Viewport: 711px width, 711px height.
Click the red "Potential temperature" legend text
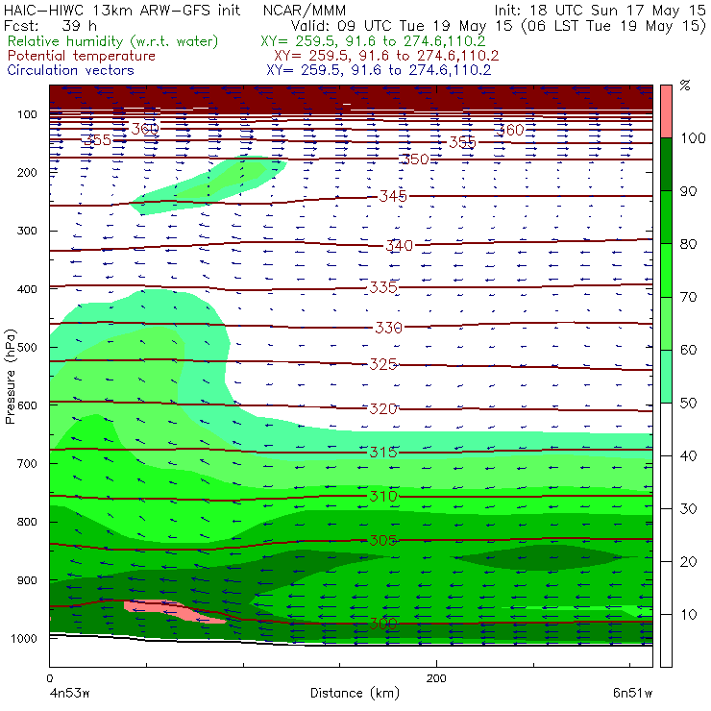click(82, 56)
